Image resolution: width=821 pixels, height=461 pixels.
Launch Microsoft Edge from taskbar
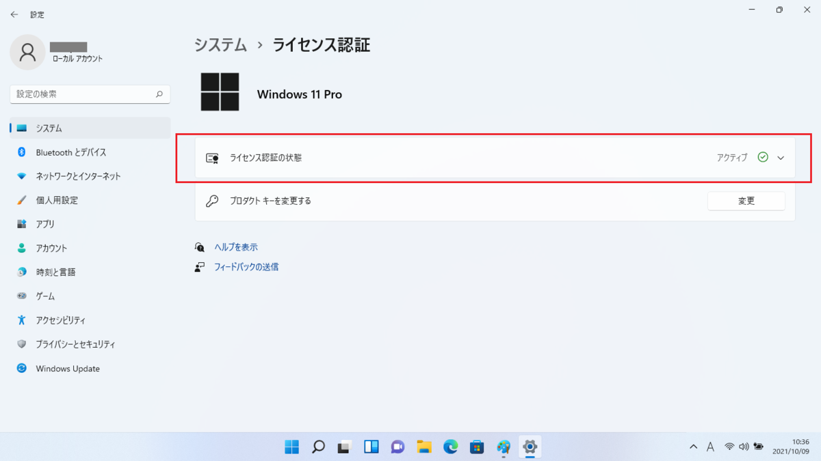450,447
